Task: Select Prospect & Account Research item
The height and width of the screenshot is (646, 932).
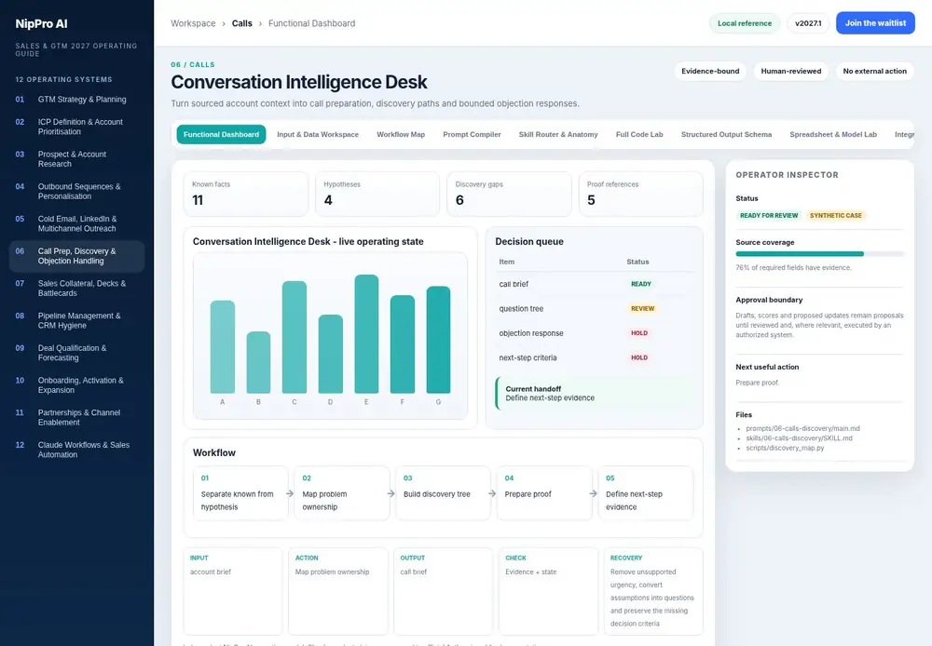Action: pos(76,158)
